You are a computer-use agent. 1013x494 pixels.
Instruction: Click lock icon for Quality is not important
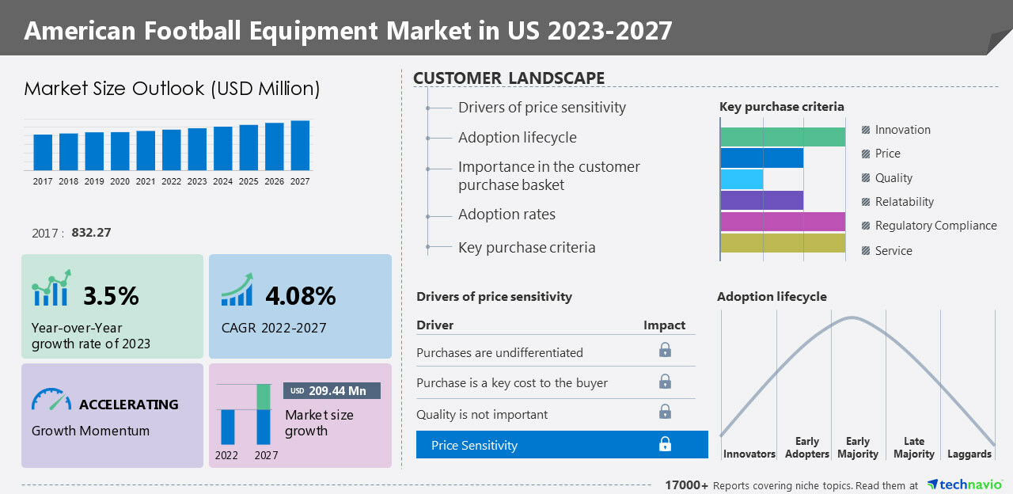665,412
